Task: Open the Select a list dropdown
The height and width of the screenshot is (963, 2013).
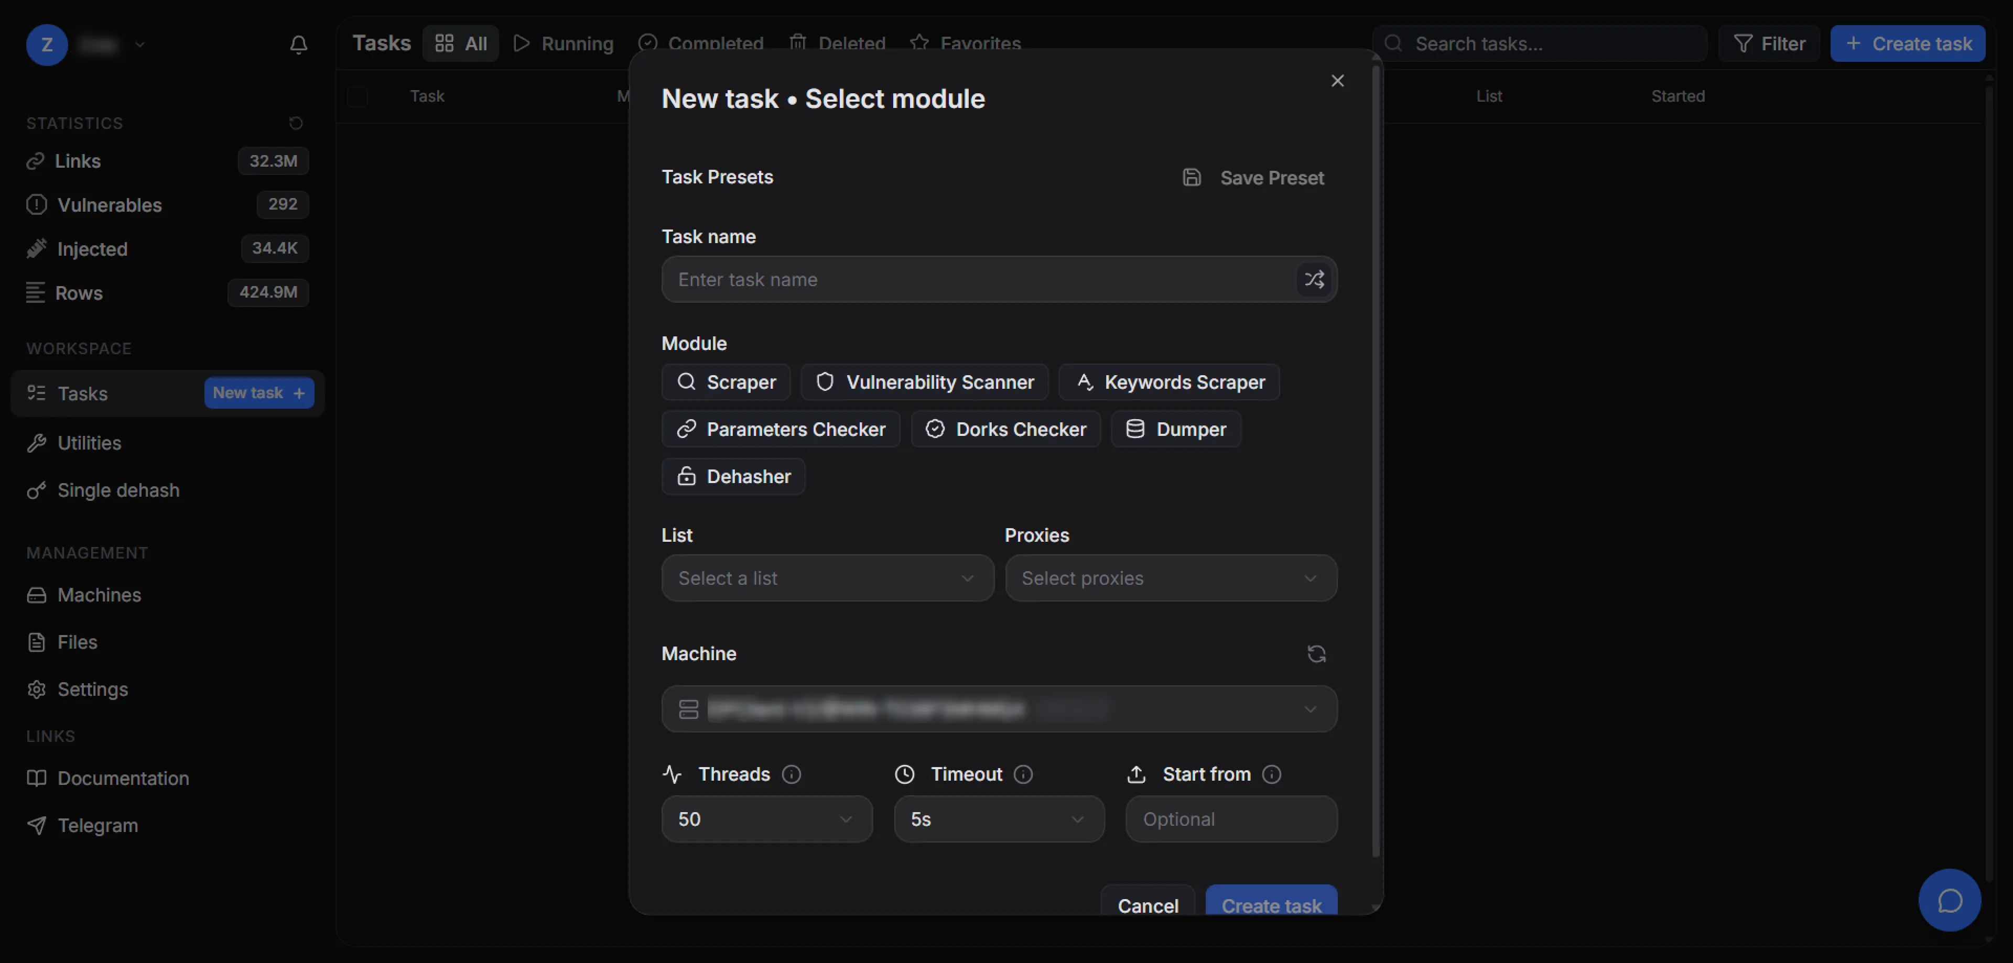Action: coord(827,578)
